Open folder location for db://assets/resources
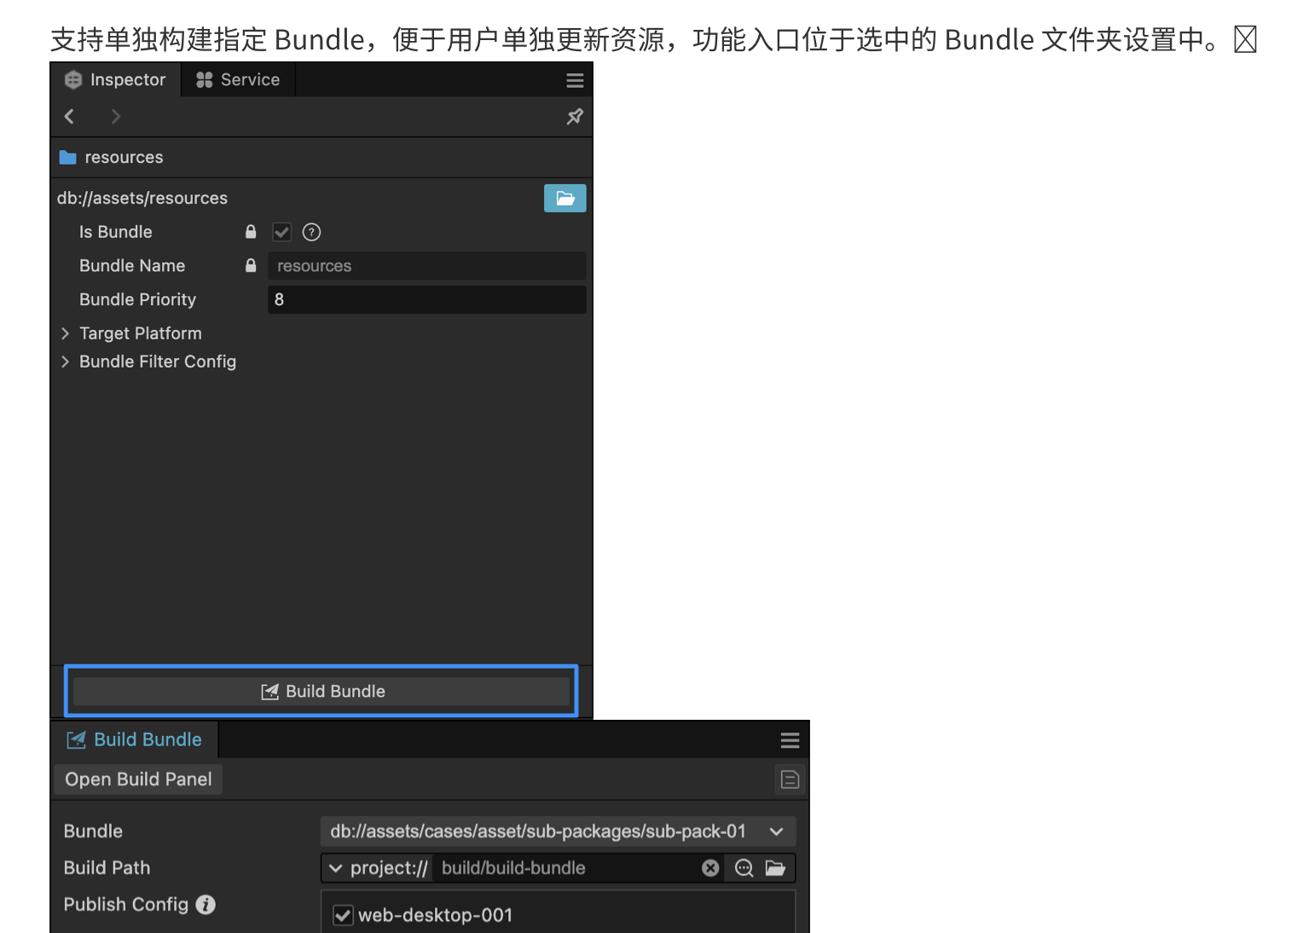This screenshot has height=933, width=1303. tap(565, 198)
